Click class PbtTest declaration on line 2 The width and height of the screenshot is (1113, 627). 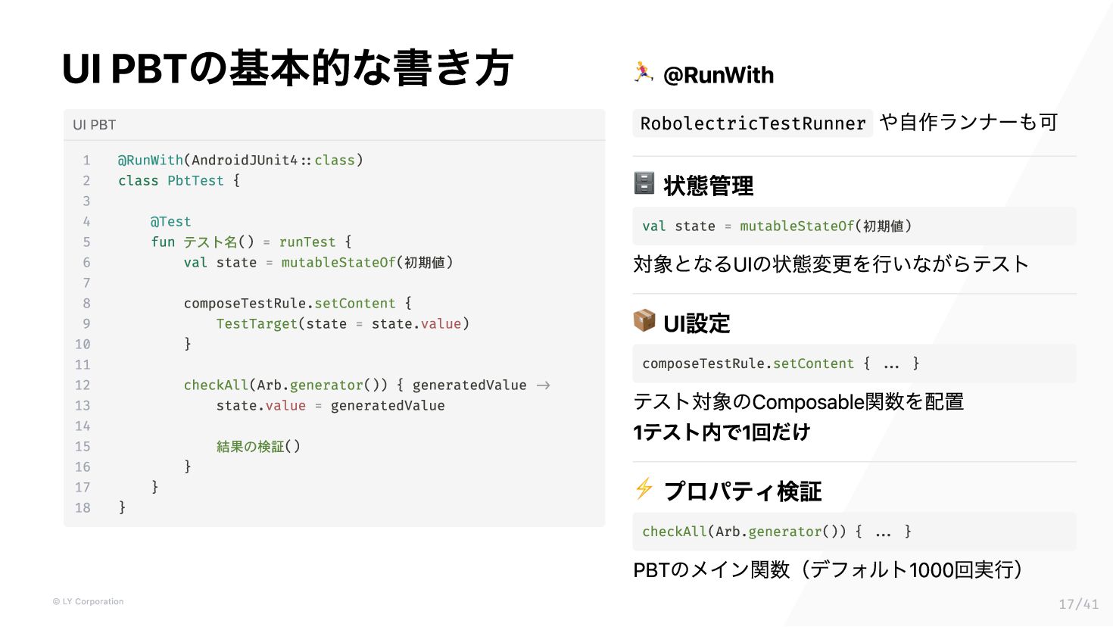click(179, 181)
